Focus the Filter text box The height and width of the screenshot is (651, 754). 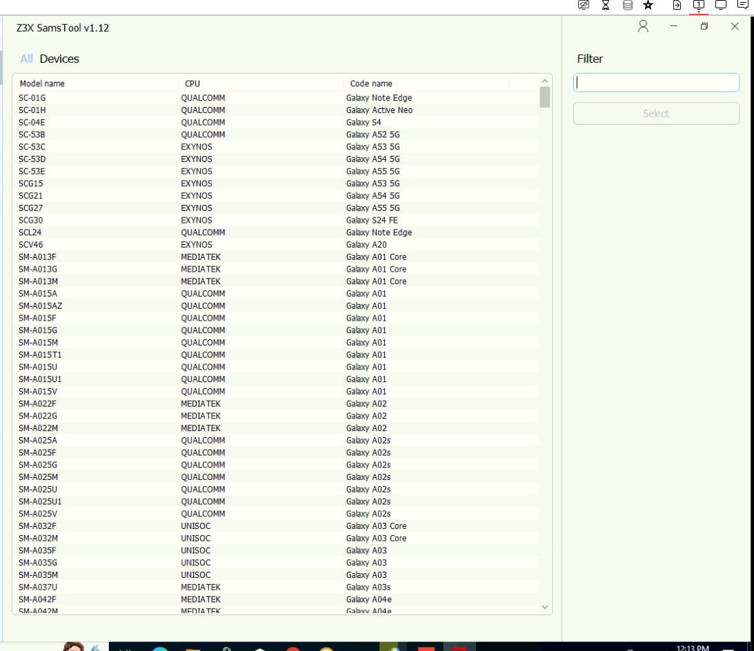pos(656,83)
